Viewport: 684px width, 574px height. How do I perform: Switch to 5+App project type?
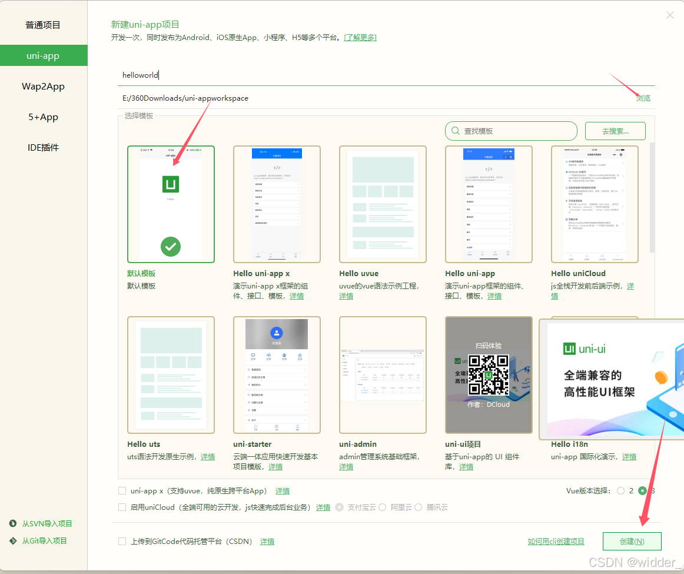43,117
